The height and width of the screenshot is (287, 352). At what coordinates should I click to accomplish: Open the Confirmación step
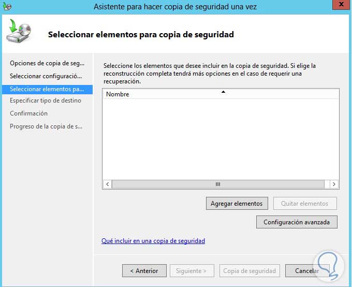pos(29,113)
